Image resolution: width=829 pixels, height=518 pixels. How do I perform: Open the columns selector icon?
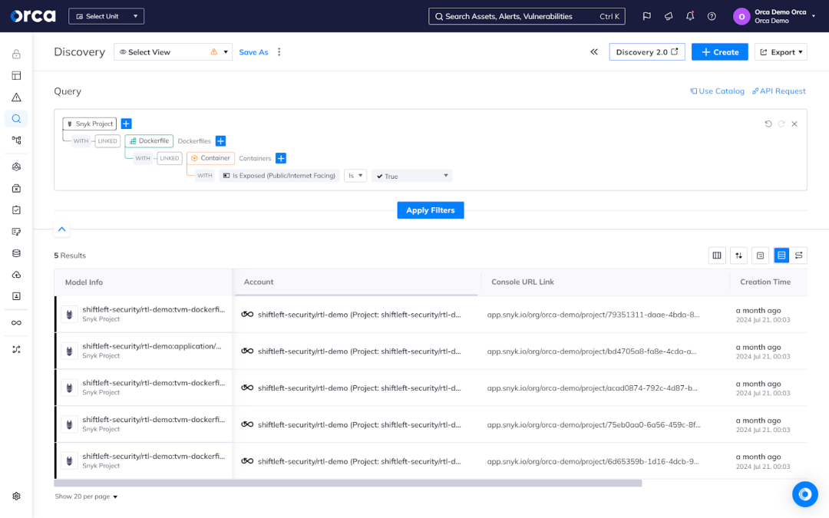pyautogui.click(x=717, y=256)
